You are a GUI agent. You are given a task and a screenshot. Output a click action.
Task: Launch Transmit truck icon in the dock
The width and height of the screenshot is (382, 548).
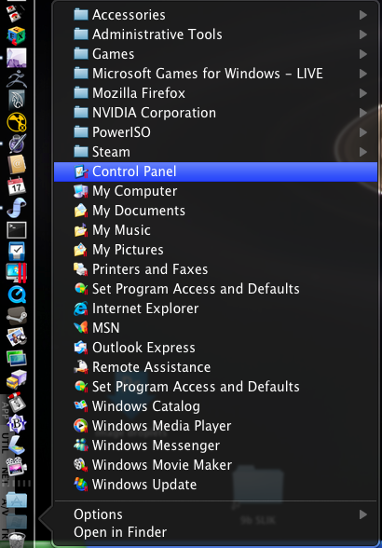[x=17, y=379]
